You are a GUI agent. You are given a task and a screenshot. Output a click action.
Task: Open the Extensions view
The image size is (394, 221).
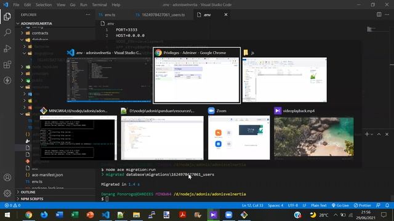coord(7,64)
